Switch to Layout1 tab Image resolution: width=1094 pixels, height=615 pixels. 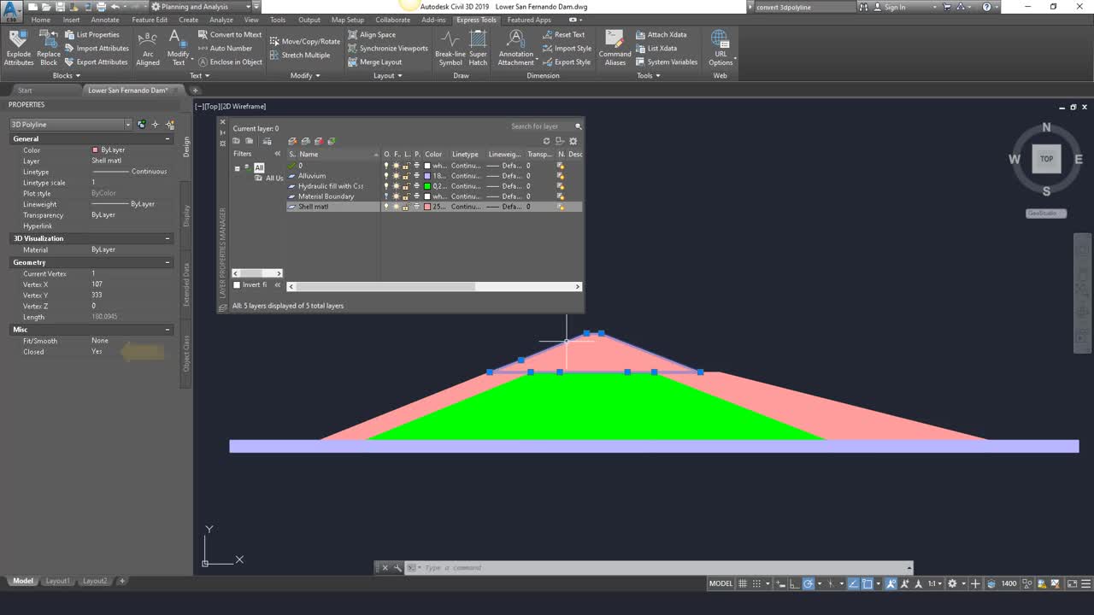57,581
